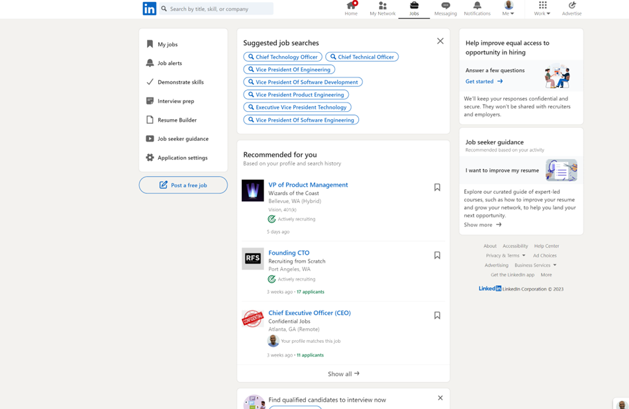629x409 pixels.
Task: Save the Chief Executive Officer job
Action: [437, 316]
